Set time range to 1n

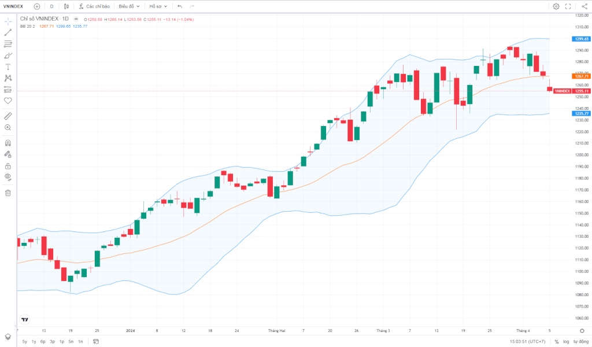click(80, 341)
